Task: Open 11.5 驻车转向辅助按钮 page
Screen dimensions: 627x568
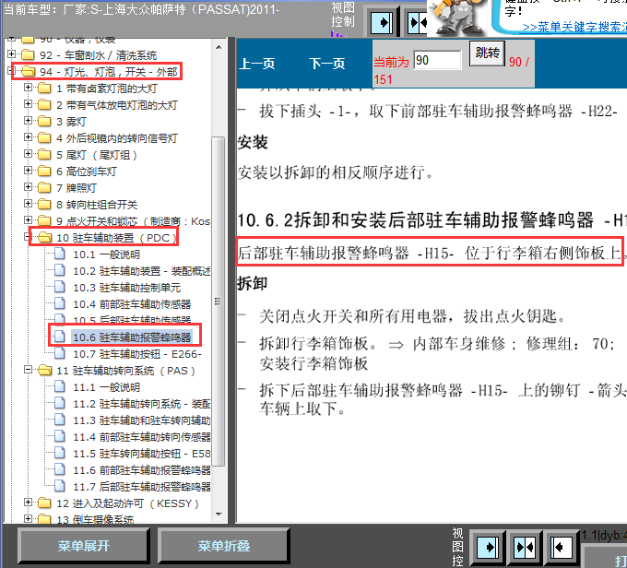Action: (142, 454)
